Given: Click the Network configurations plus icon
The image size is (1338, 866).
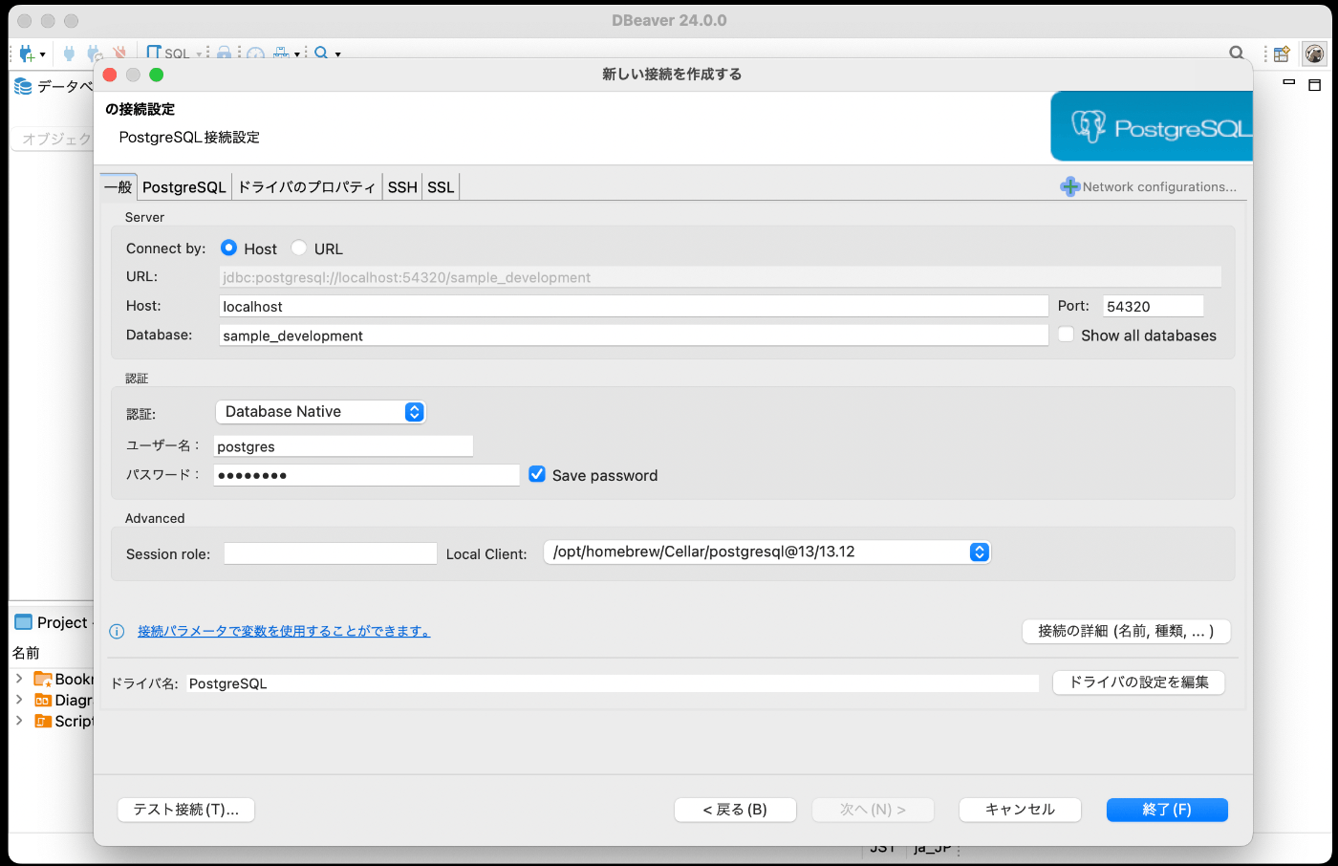Looking at the screenshot, I should 1069,186.
